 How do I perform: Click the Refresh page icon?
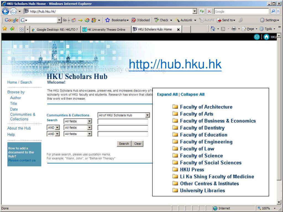(202, 11)
